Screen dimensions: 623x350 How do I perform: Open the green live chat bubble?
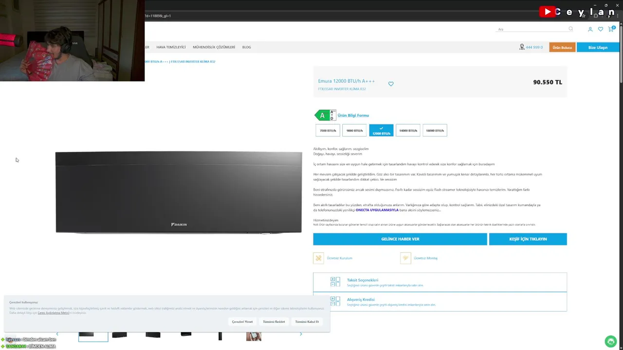(x=610, y=341)
